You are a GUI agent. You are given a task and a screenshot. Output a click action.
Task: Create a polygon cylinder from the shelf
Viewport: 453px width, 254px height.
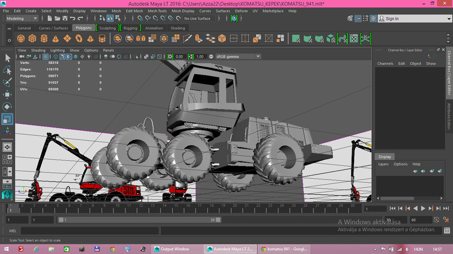click(x=44, y=38)
